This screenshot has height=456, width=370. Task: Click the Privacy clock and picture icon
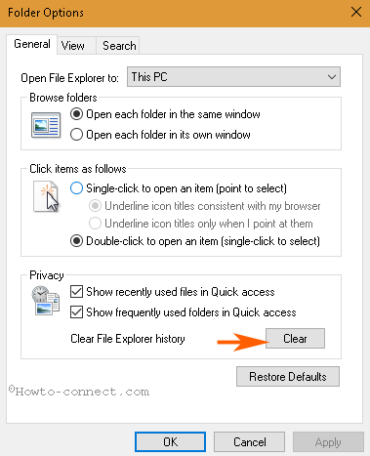[x=46, y=300]
